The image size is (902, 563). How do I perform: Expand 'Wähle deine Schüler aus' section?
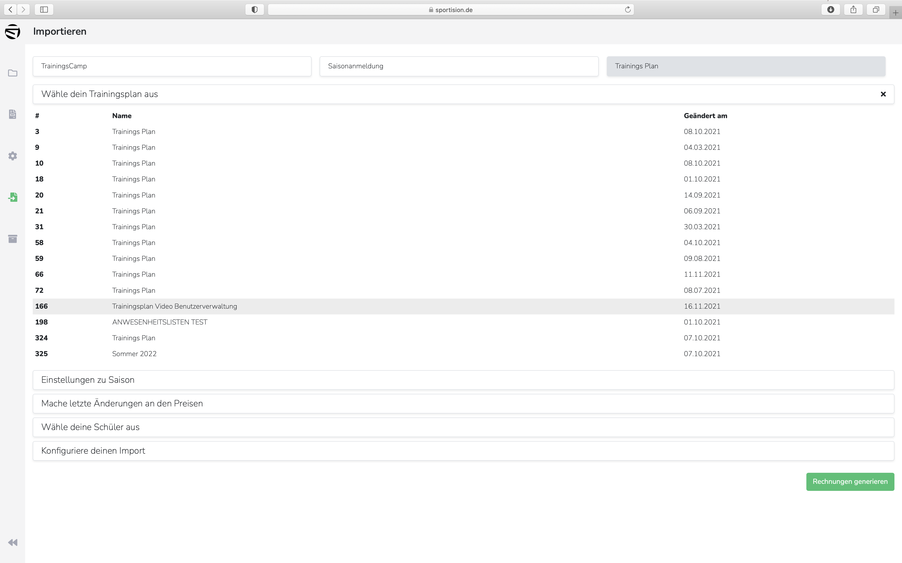463,427
